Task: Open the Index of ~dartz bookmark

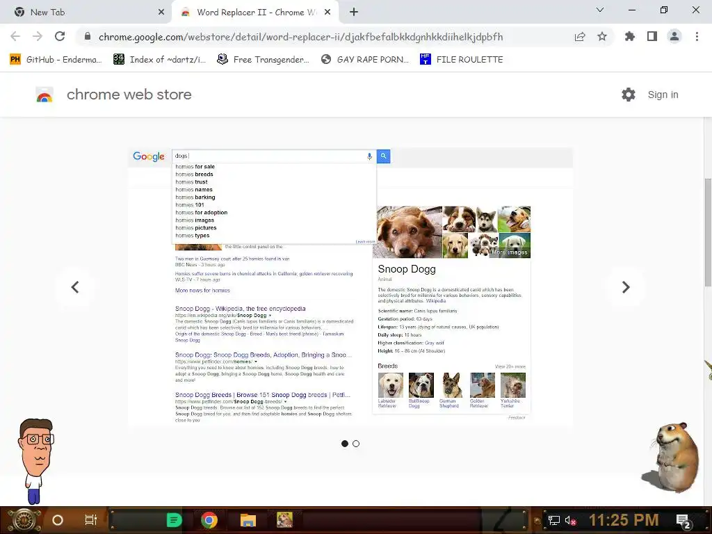Action: (159, 60)
